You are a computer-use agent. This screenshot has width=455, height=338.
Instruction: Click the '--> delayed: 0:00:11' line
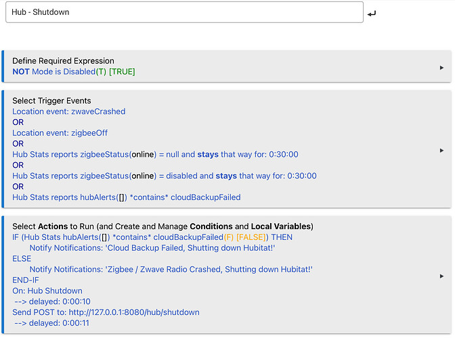[x=52, y=323]
